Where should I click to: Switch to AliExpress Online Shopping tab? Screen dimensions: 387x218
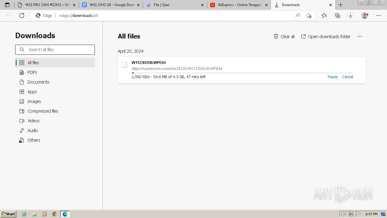239,5
